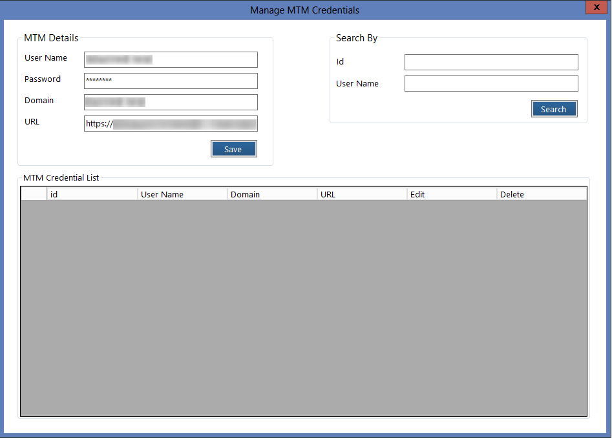
Task: Click the User Name field in MTM Details
Action: (171, 59)
